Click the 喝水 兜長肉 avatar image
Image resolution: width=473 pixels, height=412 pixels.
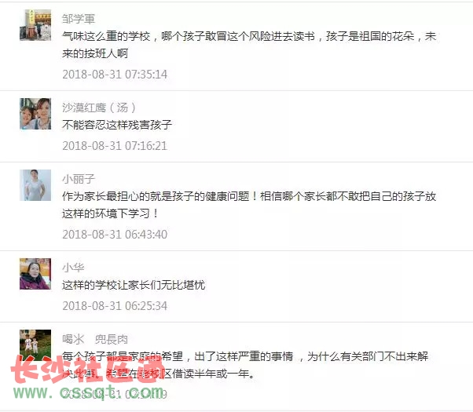coord(35,345)
